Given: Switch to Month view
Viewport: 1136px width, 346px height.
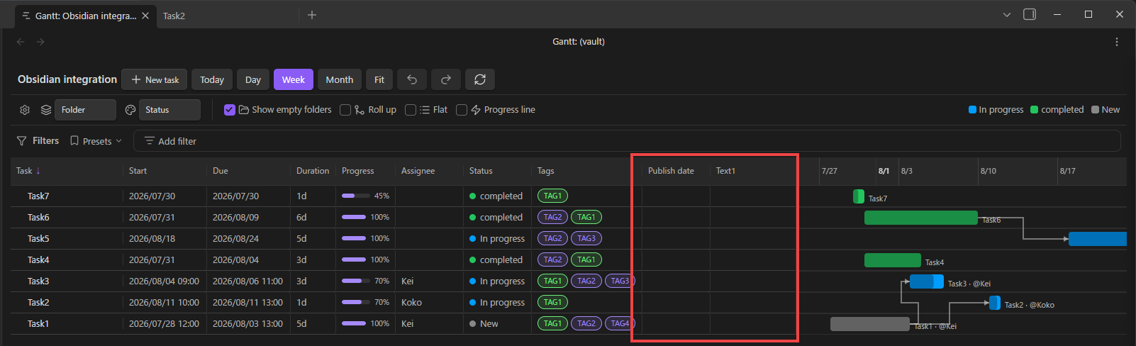Looking at the screenshot, I should pyautogui.click(x=340, y=79).
